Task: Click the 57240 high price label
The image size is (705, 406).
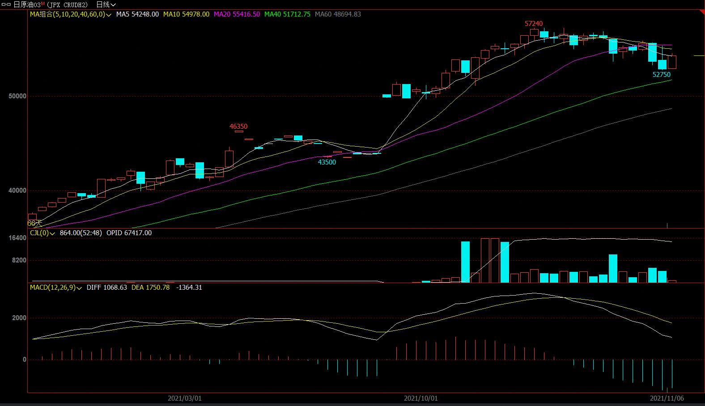Action: 534,24
